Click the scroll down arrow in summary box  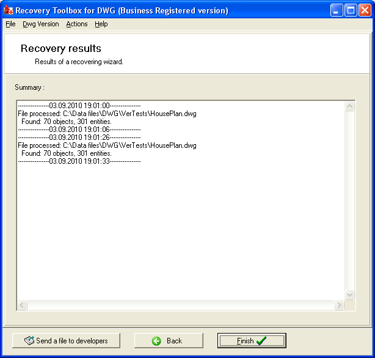pyautogui.click(x=349, y=294)
